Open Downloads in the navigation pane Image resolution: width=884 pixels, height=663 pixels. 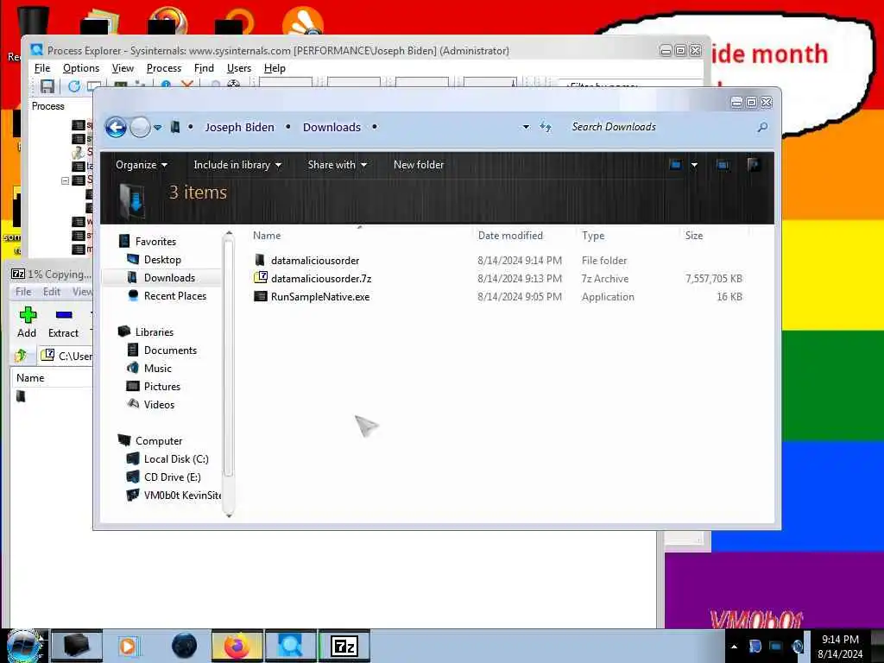169,277
